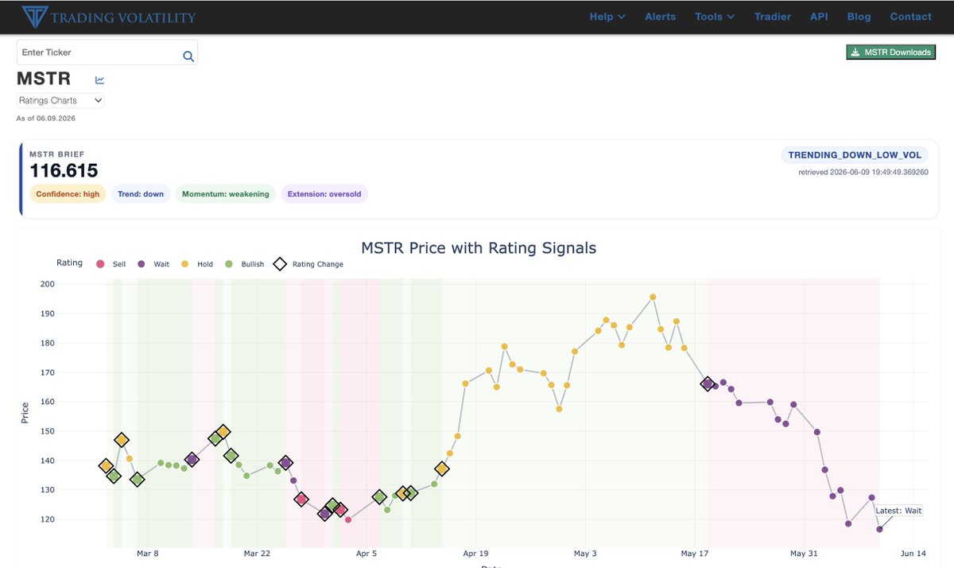Go to the Tradier page
Screen dimensions: 954x568
(x=772, y=17)
